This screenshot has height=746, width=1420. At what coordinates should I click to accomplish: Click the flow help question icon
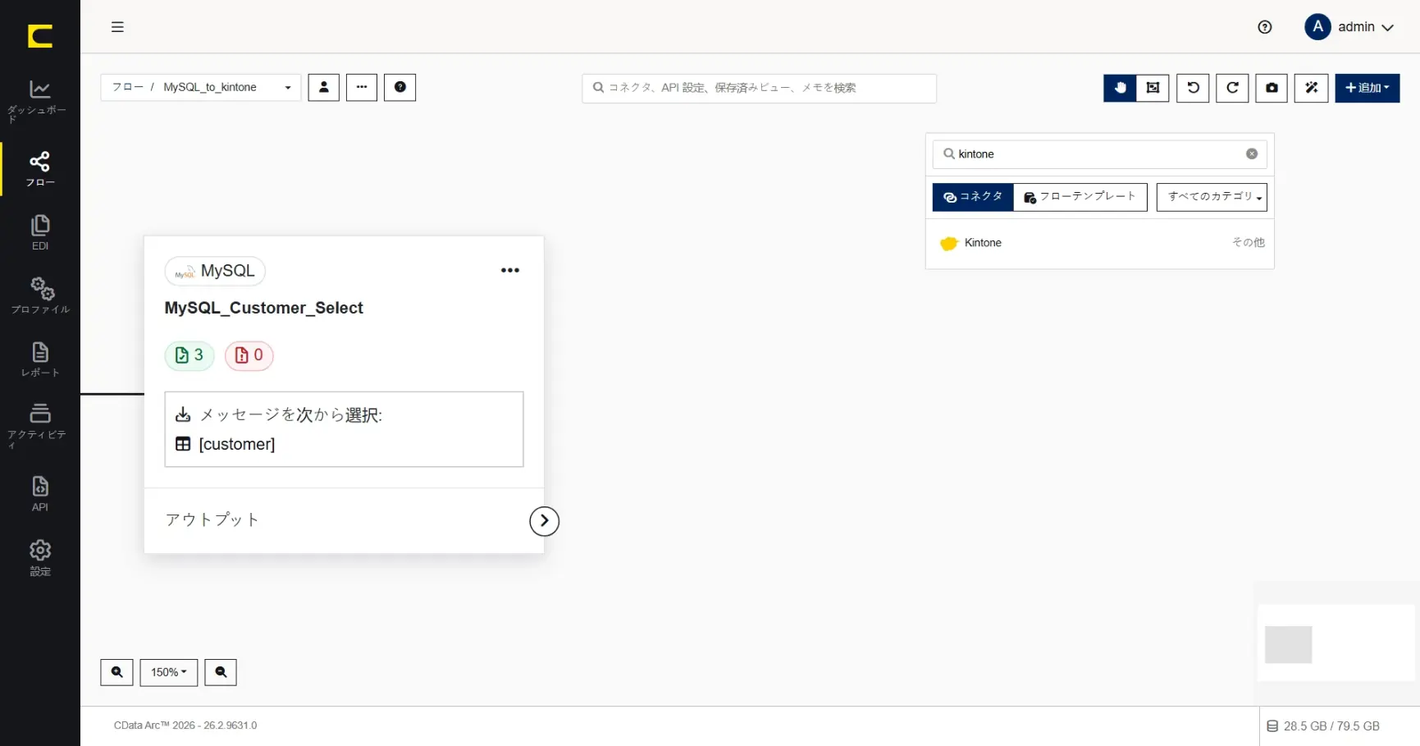click(400, 87)
